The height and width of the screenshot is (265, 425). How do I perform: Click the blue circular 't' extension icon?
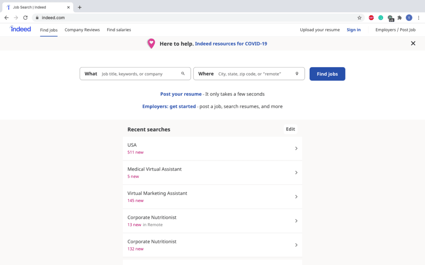tap(409, 17)
